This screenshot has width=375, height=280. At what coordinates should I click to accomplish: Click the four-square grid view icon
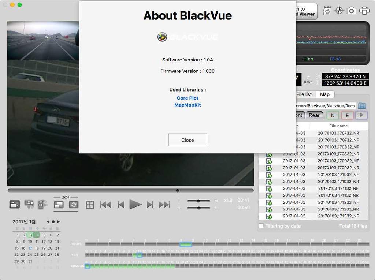[x=90, y=205]
